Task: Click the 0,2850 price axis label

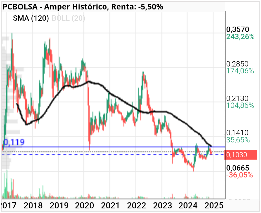Action: pos(237,64)
